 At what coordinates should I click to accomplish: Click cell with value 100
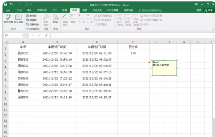(133, 53)
